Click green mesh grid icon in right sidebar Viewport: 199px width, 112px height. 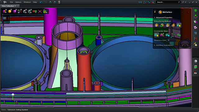(196, 10)
